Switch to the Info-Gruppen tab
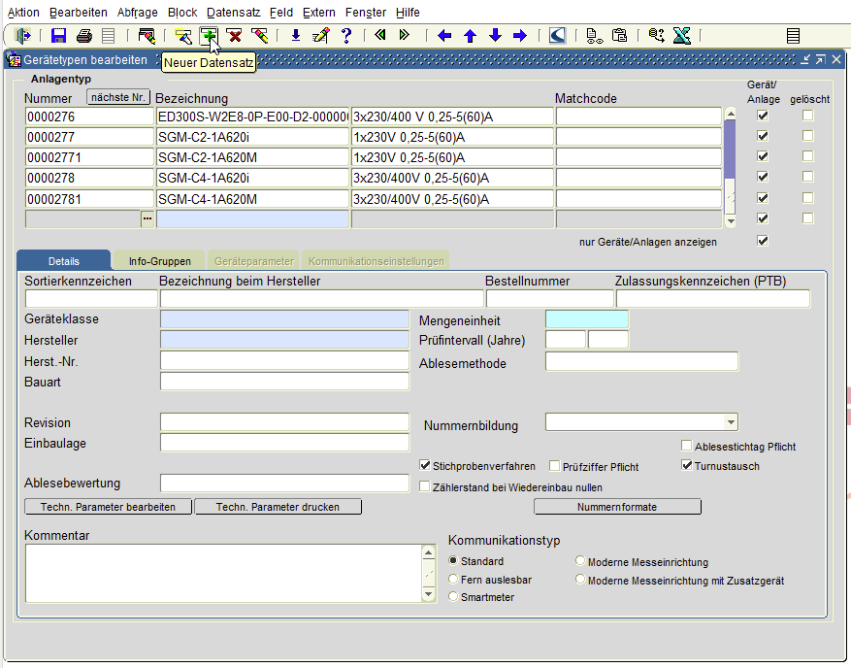Screen dimensions: 851x668 pyautogui.click(x=160, y=261)
